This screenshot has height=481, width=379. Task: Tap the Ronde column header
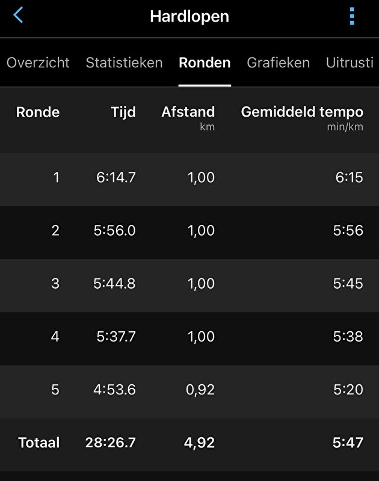coord(38,112)
